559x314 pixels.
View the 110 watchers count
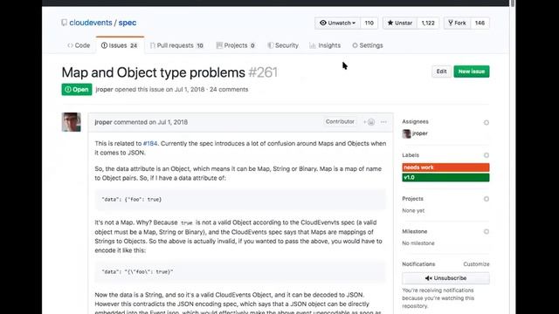369,23
